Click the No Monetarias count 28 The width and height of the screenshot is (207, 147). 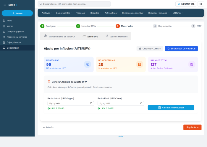click(x=101, y=65)
